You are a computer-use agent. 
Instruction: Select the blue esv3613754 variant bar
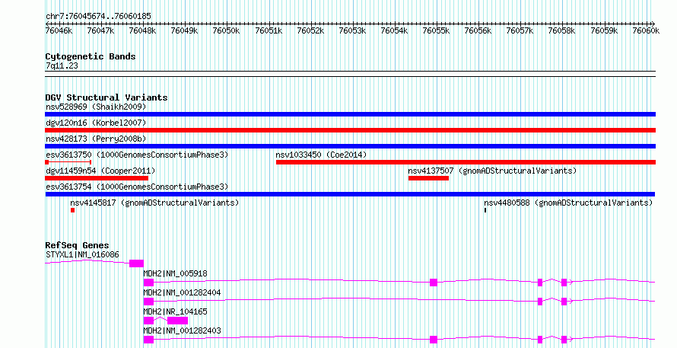coord(350,194)
